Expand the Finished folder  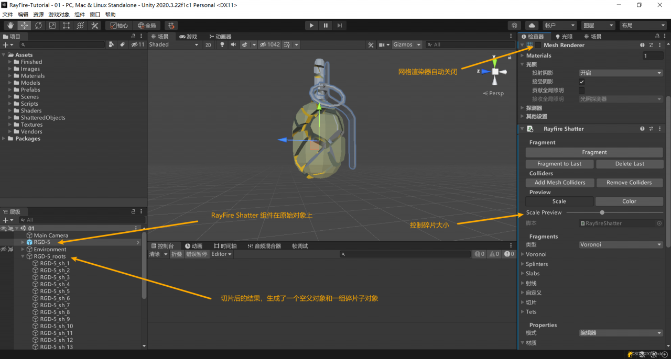coord(10,62)
